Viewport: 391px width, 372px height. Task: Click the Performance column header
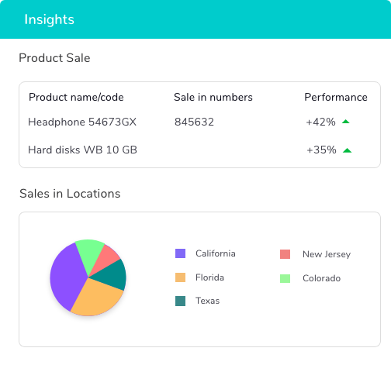[x=336, y=98]
